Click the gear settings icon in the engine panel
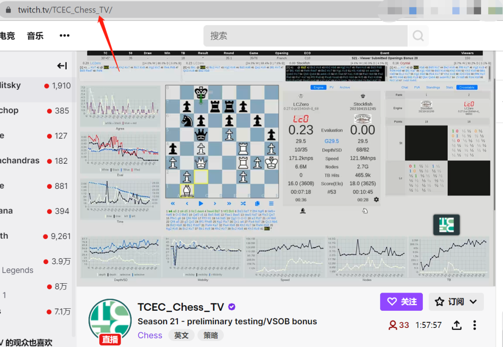The image size is (503, 347). (x=376, y=200)
